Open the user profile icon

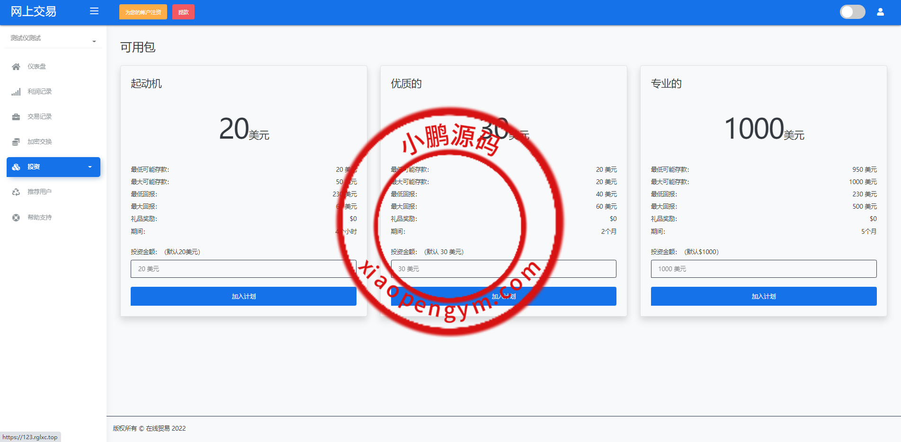[880, 12]
